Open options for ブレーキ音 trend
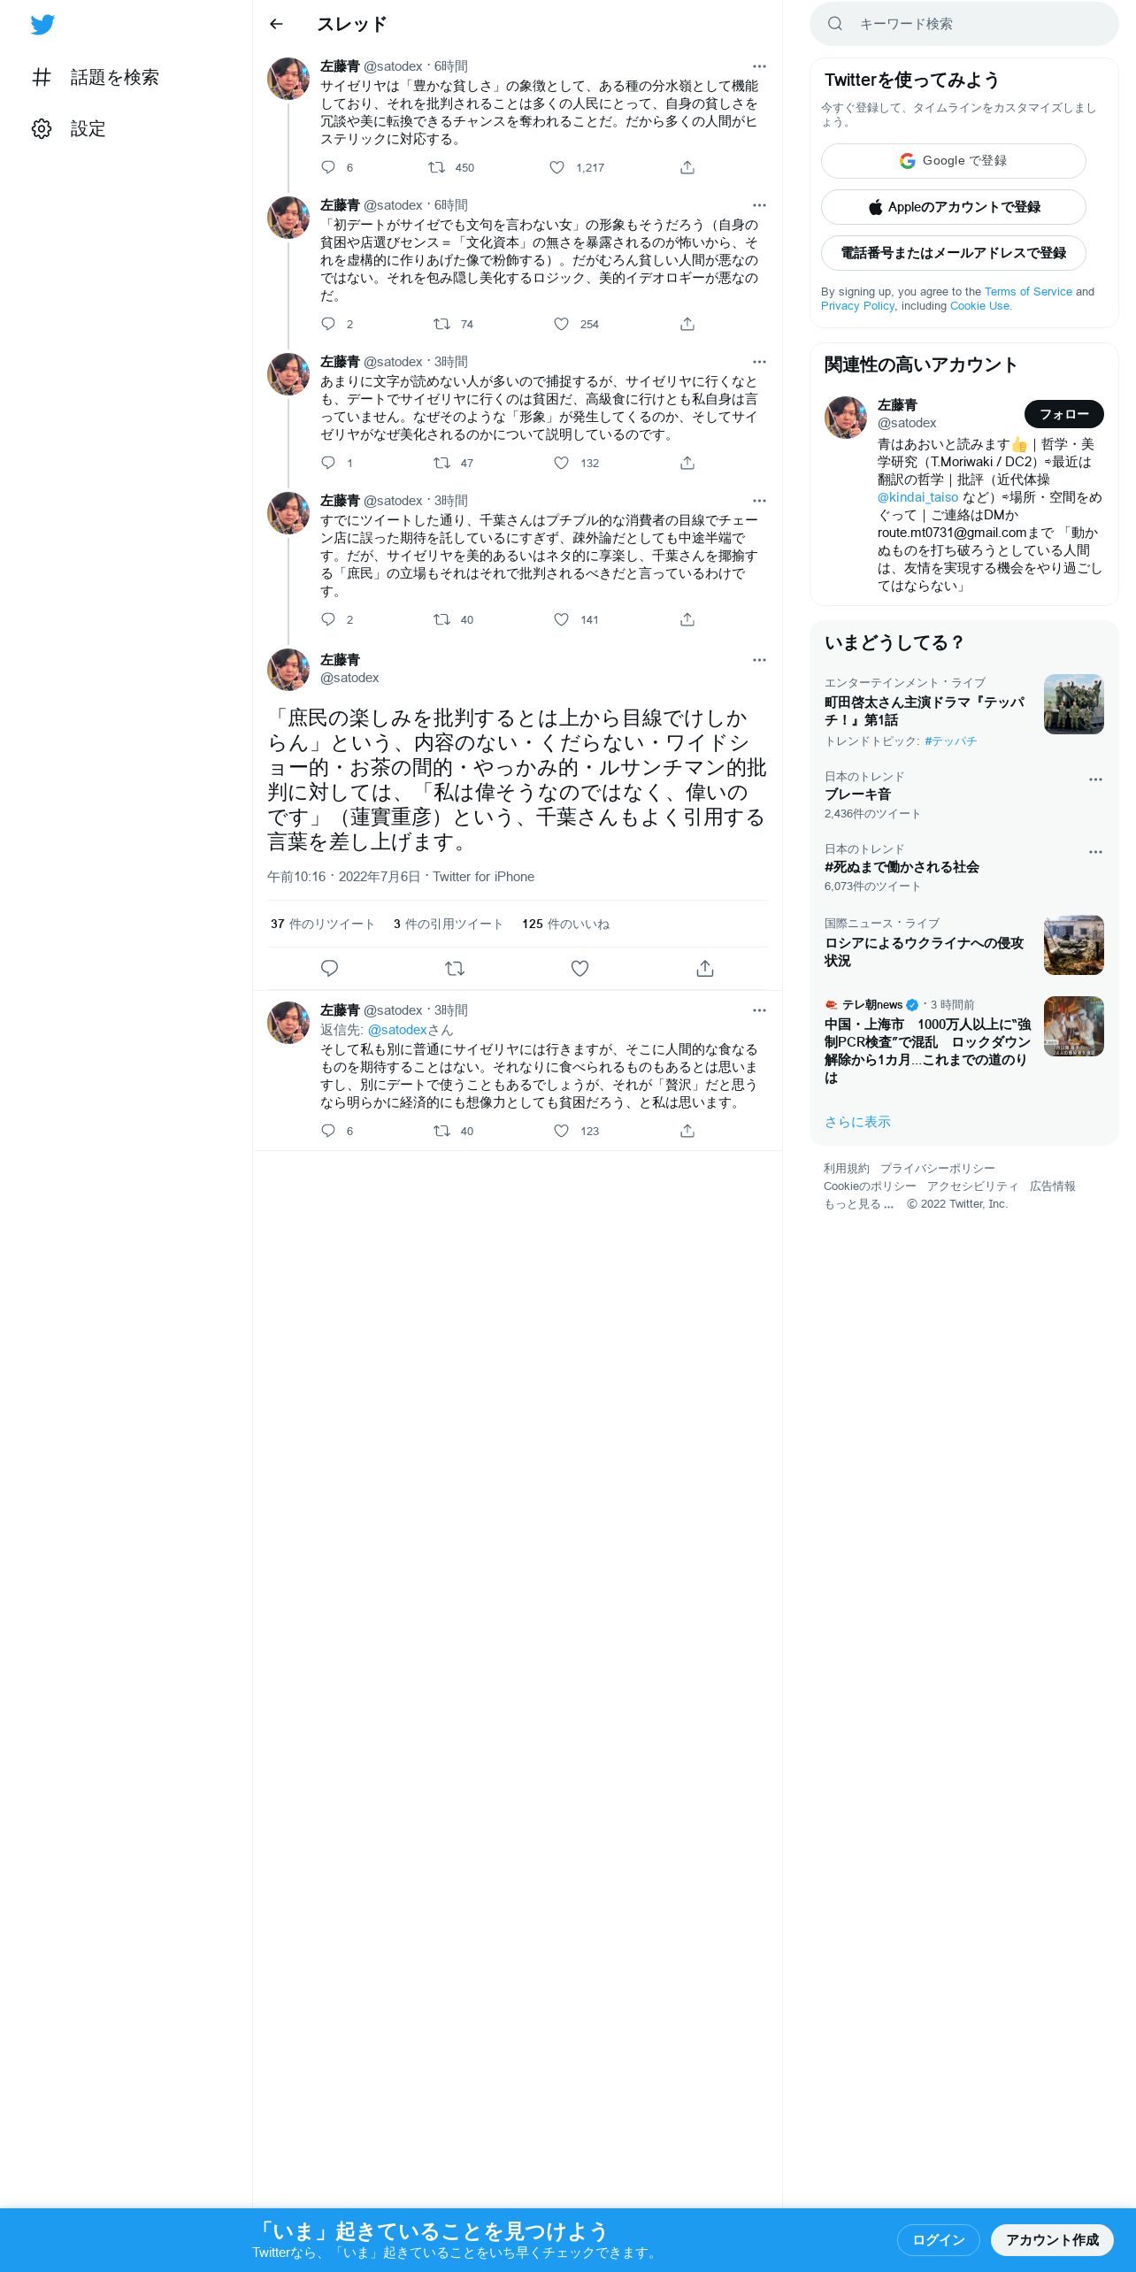1136x2272 pixels. pos(1095,779)
